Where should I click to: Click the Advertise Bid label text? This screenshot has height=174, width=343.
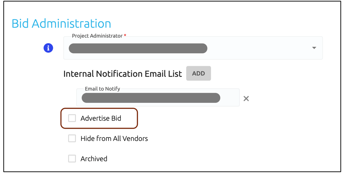[101, 118]
